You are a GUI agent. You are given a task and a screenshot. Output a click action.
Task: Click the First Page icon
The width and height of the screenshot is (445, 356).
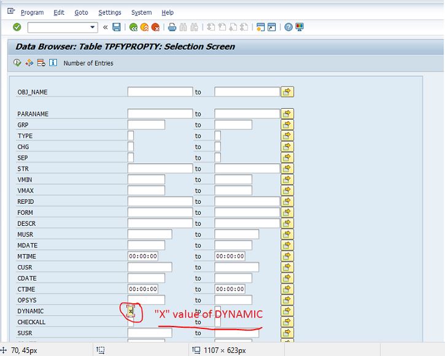click(211, 27)
